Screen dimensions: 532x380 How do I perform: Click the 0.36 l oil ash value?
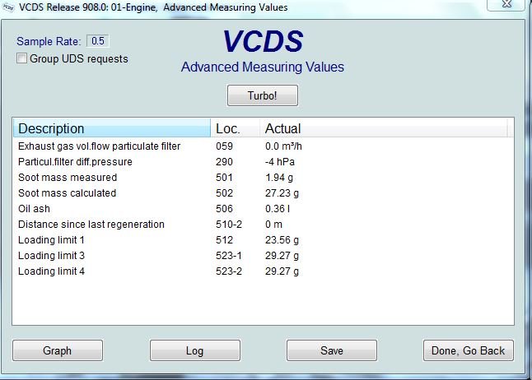(x=278, y=208)
